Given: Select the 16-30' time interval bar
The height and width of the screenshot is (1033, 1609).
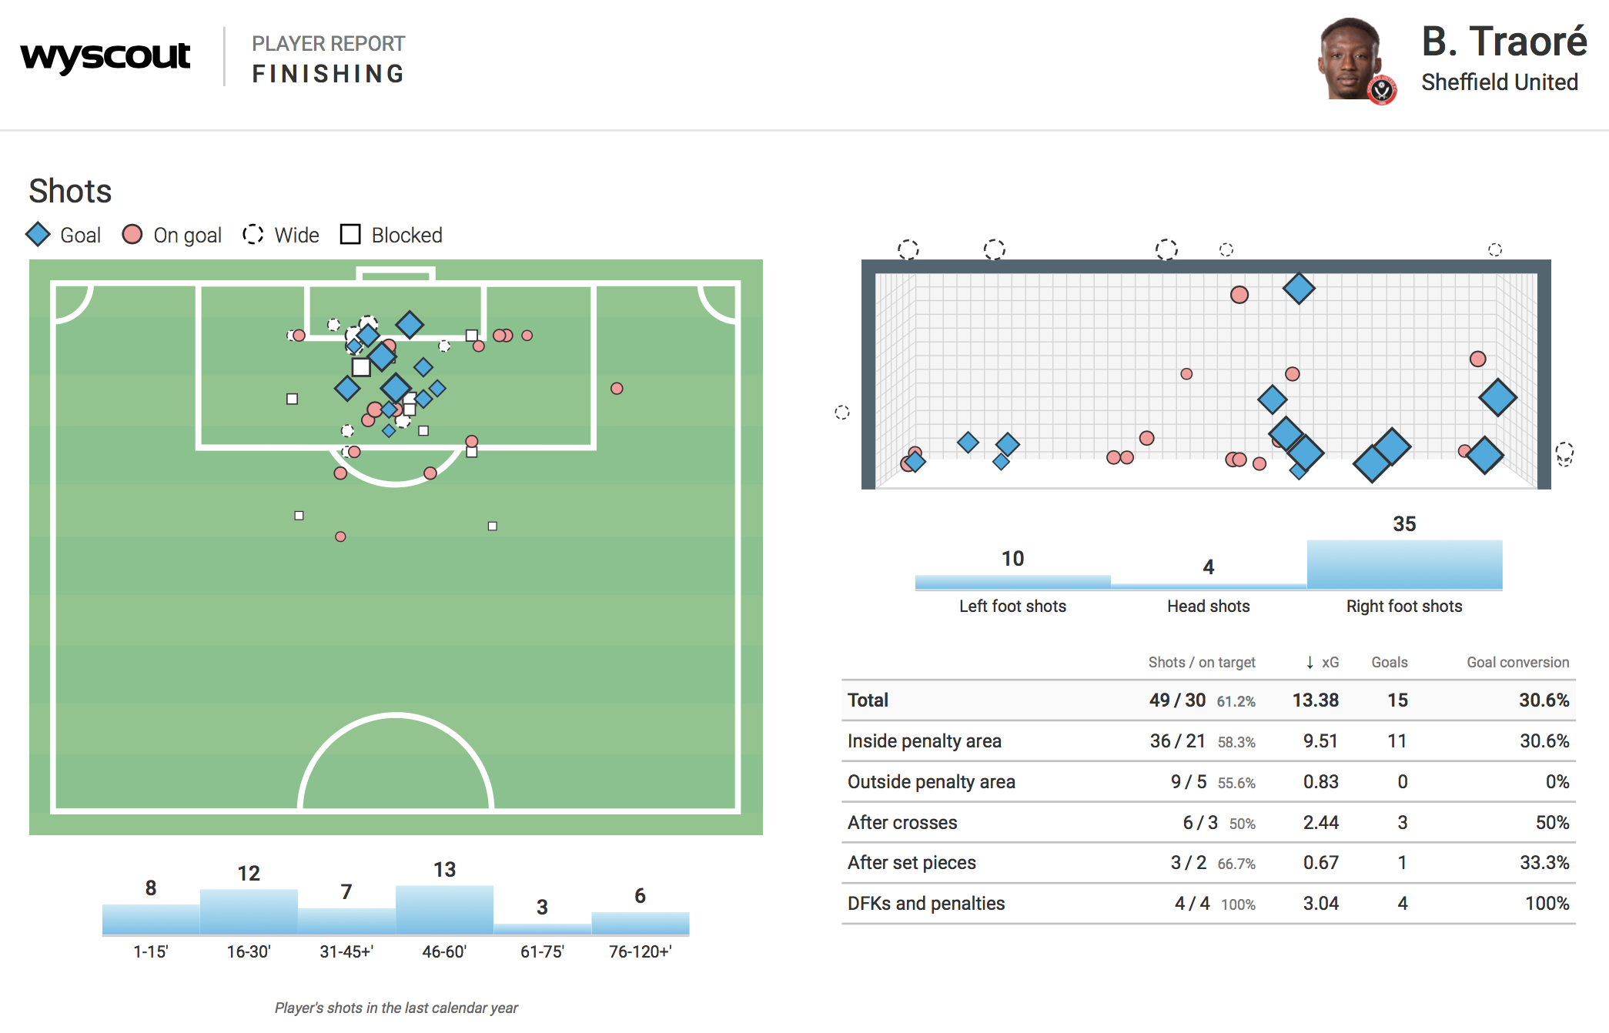Looking at the screenshot, I should click(249, 912).
